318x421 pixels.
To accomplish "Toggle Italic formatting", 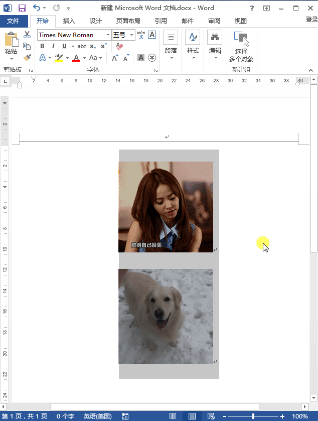I will 53,46.
